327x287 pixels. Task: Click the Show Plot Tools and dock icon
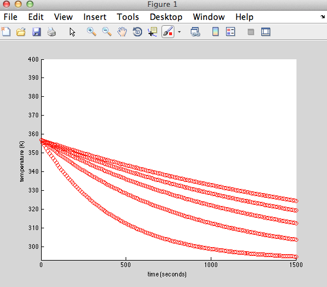click(266, 32)
